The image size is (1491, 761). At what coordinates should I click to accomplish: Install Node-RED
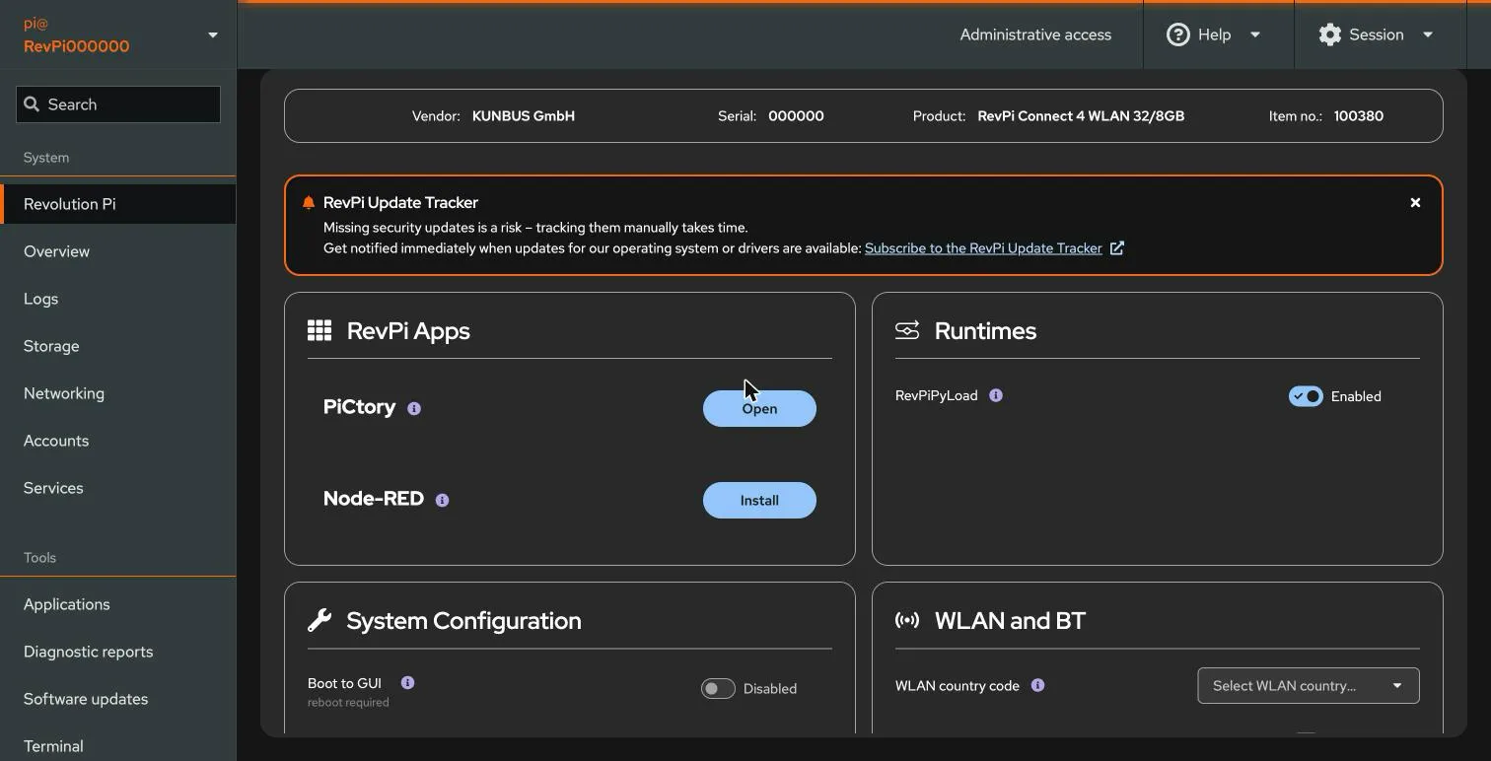coord(759,500)
